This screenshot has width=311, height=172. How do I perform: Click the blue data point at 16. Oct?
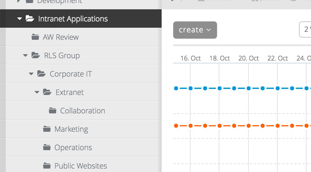pos(190,88)
